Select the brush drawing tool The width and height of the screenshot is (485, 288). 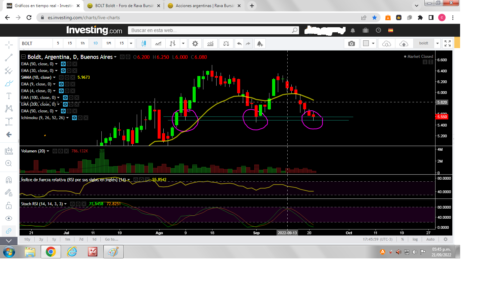9,83
